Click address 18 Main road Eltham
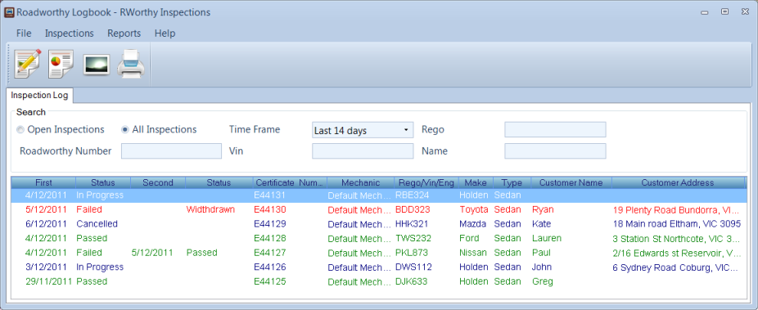This screenshot has width=758, height=310. click(x=677, y=224)
